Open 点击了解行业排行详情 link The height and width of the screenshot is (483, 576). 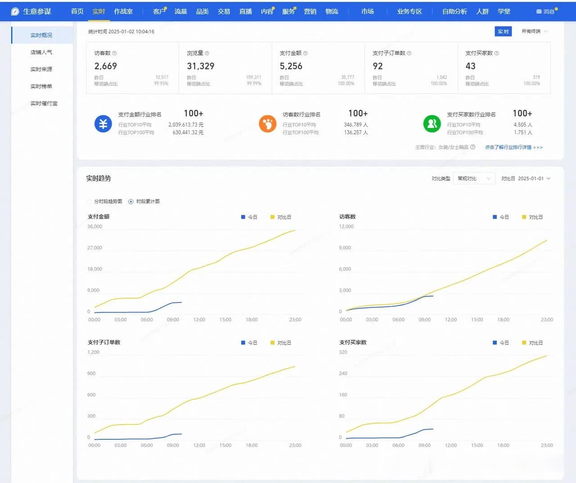(513, 147)
